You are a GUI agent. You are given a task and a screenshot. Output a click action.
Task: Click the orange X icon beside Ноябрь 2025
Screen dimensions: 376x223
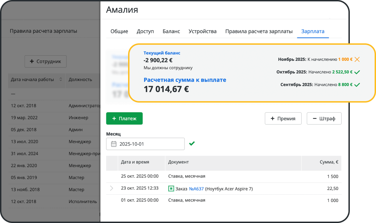pyautogui.click(x=357, y=59)
